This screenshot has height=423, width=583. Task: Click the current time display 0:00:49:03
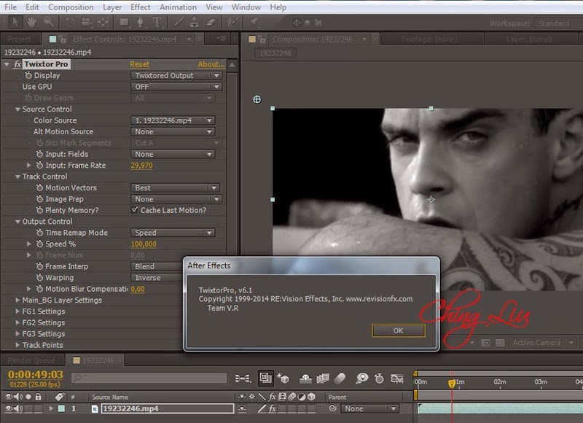click(35, 374)
